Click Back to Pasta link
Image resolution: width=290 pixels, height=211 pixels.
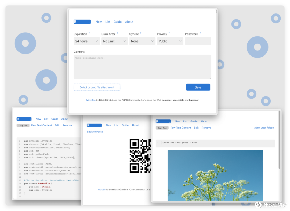coord(95,132)
